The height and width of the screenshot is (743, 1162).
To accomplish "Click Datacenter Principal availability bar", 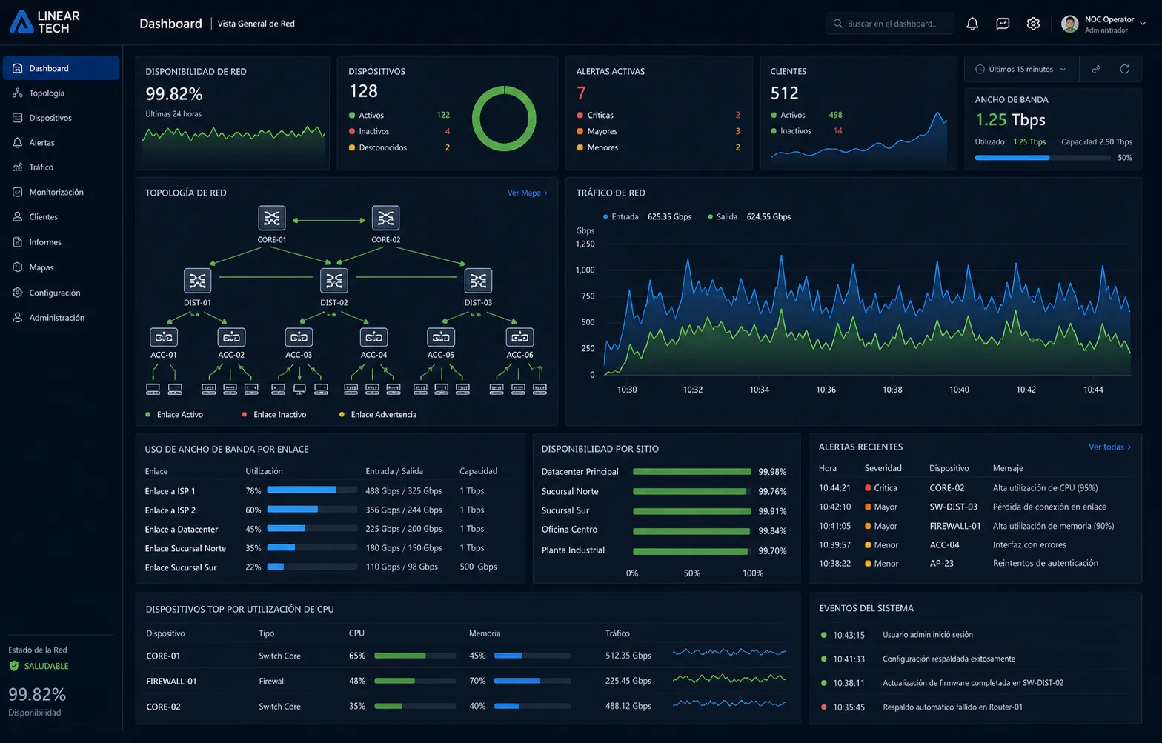I will [691, 472].
